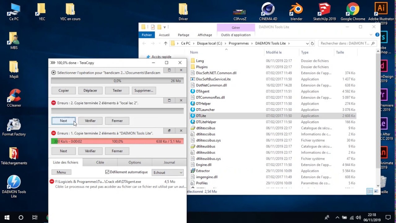Switch Explorer to details view icon
This screenshot has width=396, height=223.
[370, 191]
